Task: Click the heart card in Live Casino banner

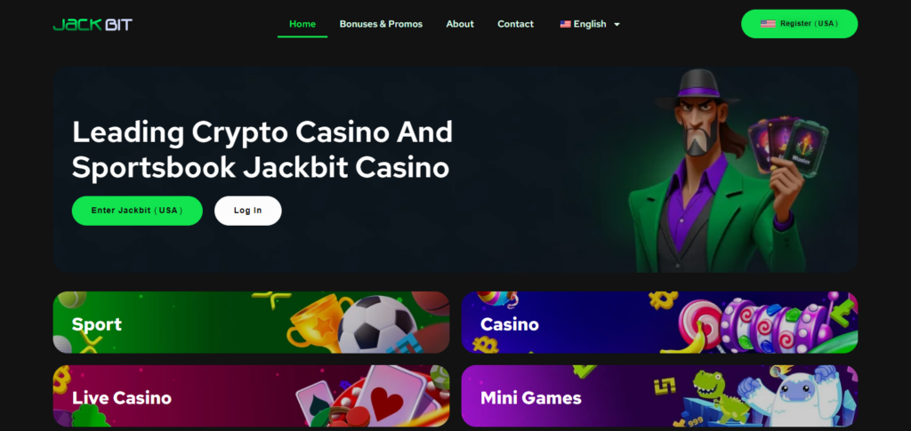Action: (x=390, y=394)
